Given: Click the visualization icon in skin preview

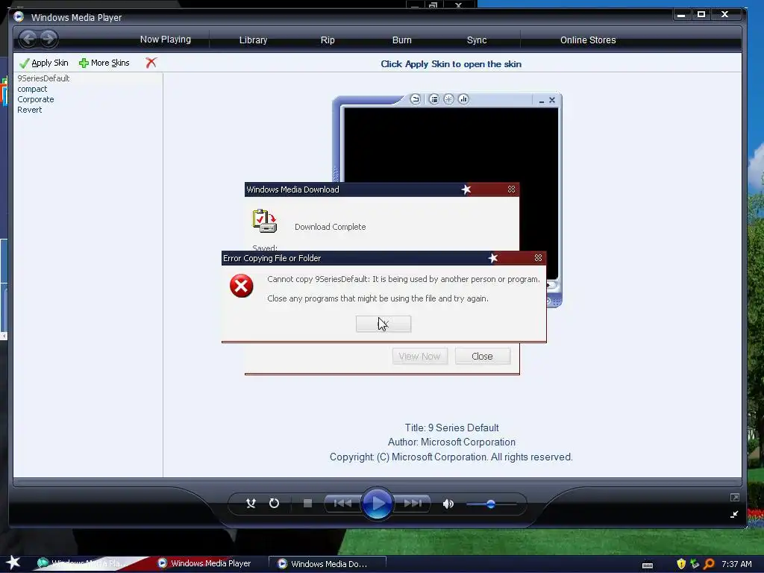Looking at the screenshot, I should point(448,99).
